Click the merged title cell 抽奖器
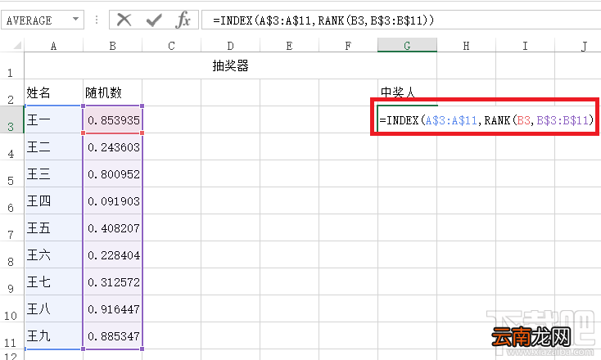 click(230, 66)
